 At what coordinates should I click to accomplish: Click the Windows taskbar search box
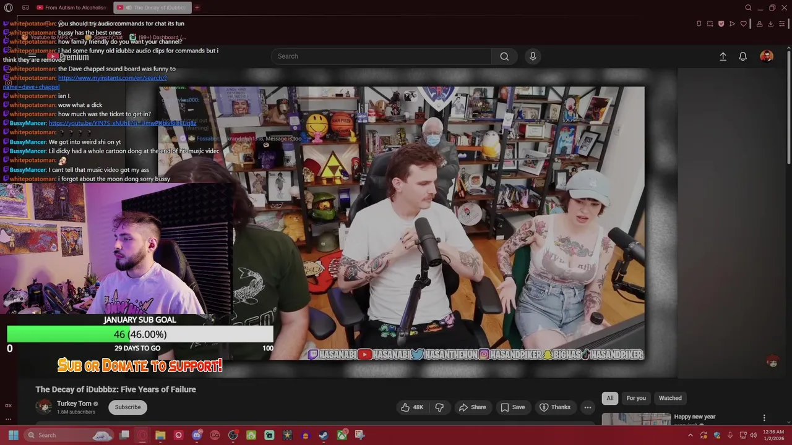click(69, 435)
